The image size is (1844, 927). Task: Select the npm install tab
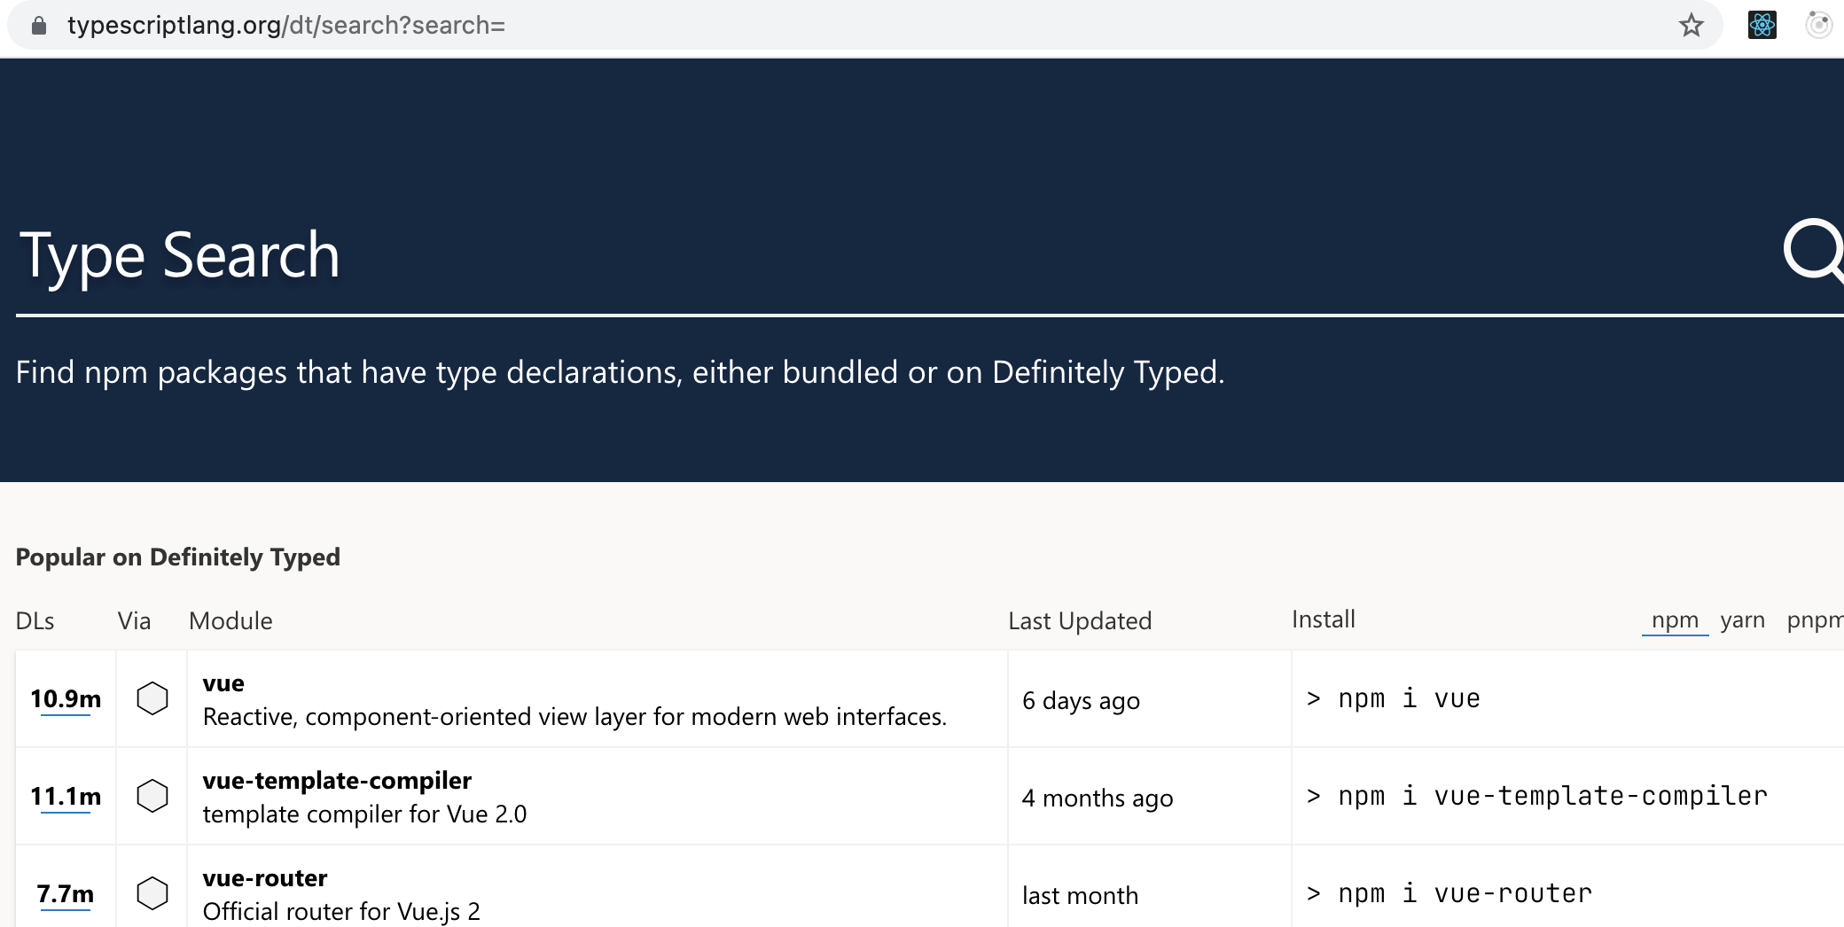tap(1675, 619)
